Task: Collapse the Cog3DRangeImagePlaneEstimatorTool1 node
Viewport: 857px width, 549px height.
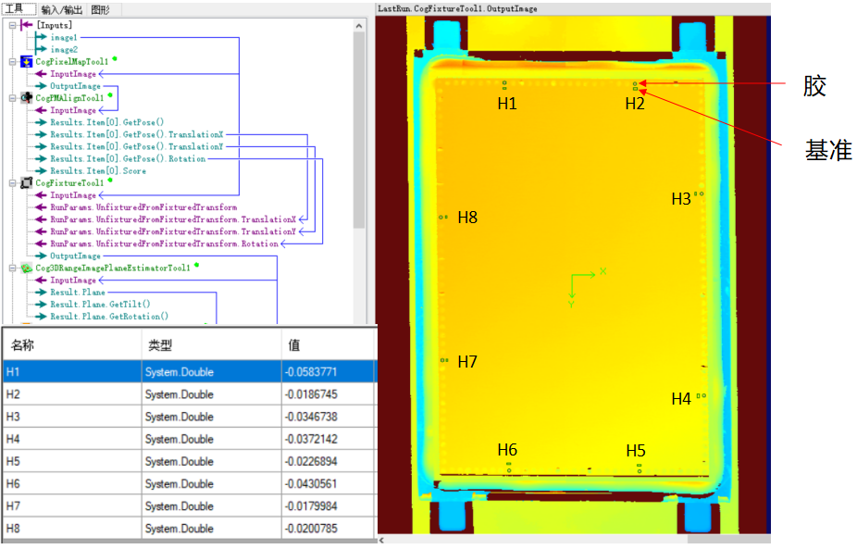Action: point(12,268)
